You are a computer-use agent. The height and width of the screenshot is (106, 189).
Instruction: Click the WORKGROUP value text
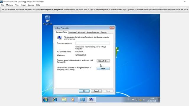point(81,55)
